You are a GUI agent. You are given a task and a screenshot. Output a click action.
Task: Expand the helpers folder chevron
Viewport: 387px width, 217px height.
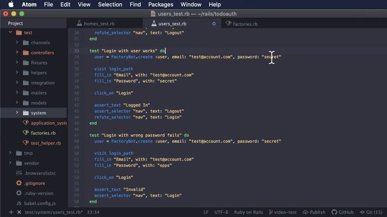click(17, 72)
